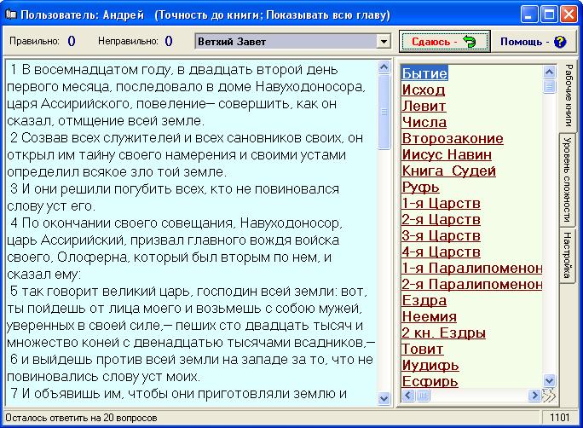Click the book icon in title bar
583x428 pixels.
[11, 14]
